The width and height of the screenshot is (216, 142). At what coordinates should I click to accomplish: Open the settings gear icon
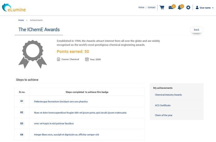coord(188,7)
